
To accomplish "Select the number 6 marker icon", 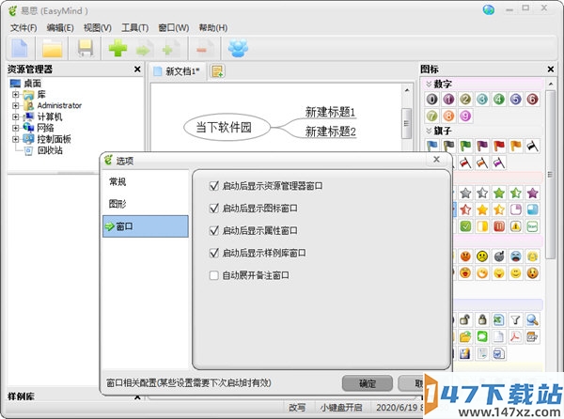I will point(532,100).
